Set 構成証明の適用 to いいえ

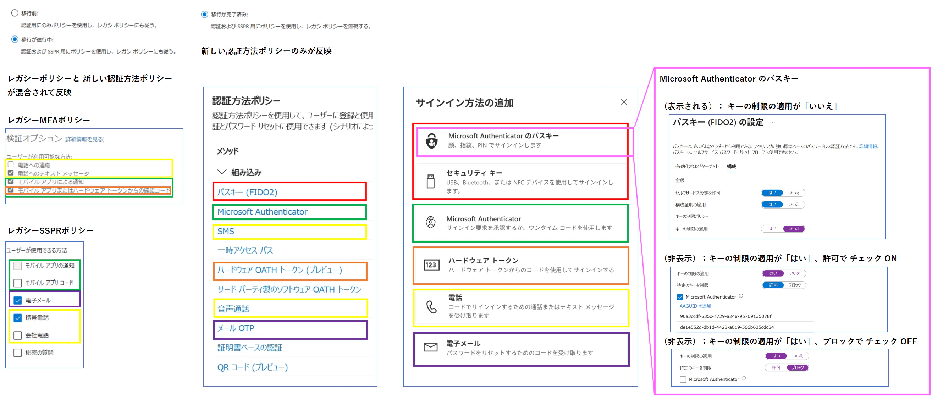click(x=794, y=205)
